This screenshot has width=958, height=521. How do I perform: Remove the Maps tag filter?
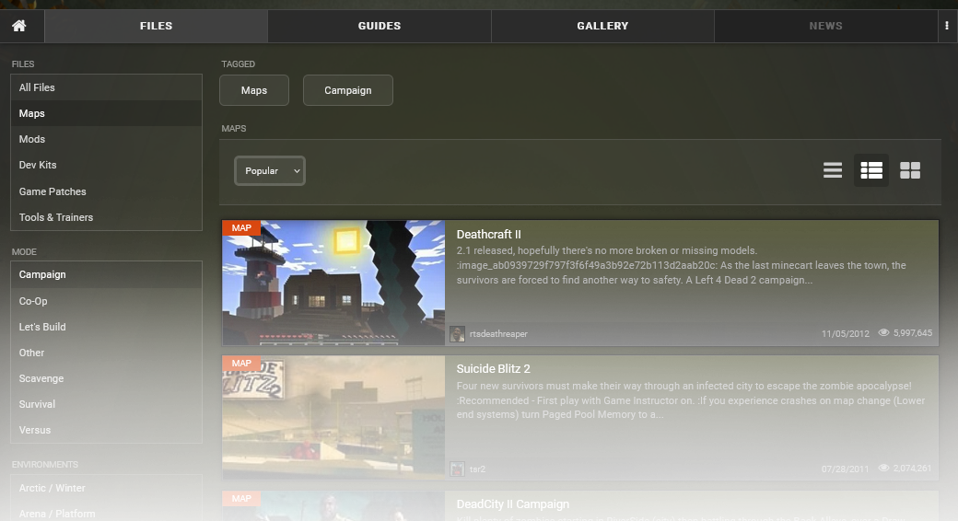(x=254, y=90)
